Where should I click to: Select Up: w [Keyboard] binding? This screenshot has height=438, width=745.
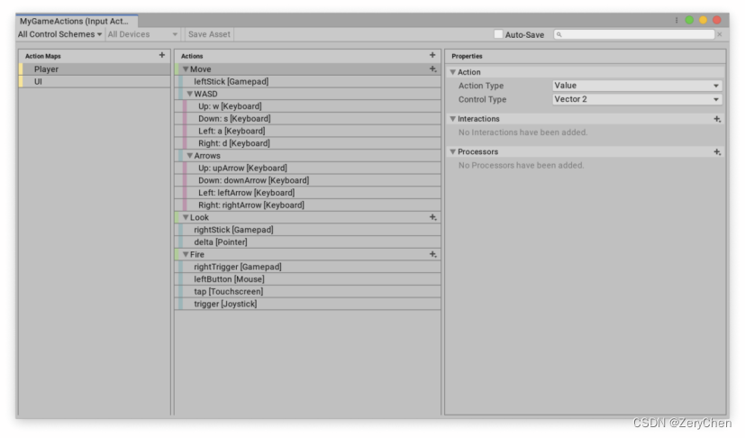[x=308, y=106]
